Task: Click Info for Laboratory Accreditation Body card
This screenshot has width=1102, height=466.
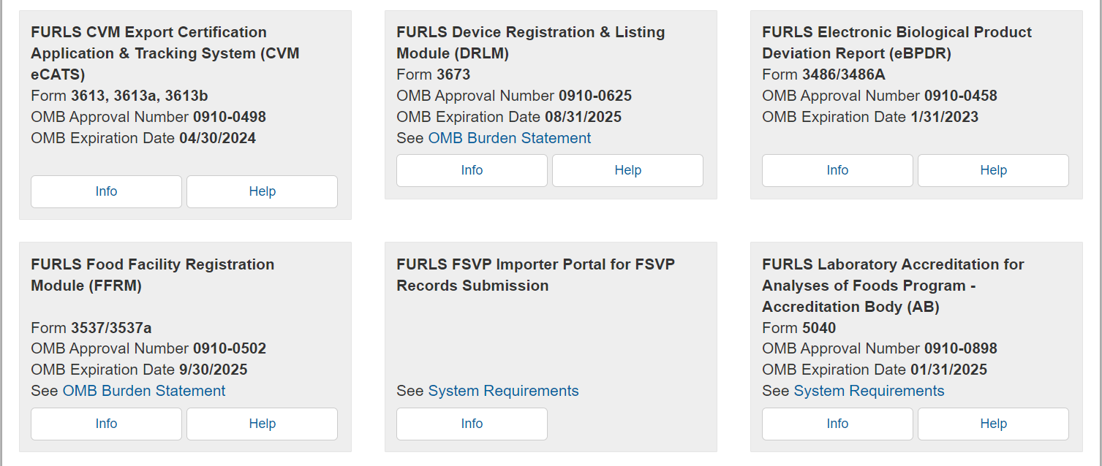Action: (x=837, y=424)
